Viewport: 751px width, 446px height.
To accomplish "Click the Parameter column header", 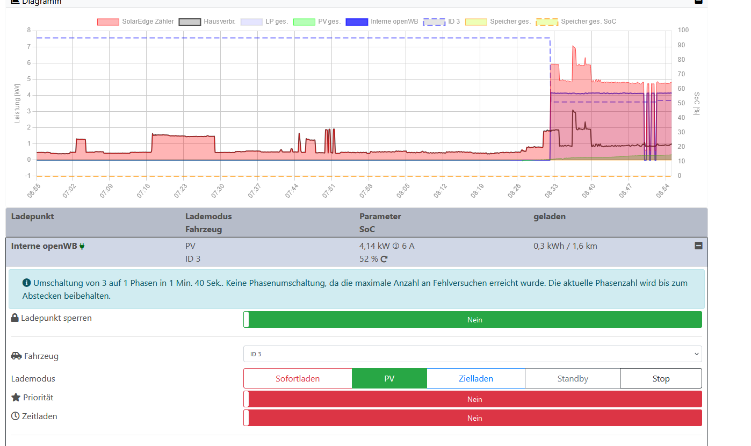I will (x=380, y=217).
